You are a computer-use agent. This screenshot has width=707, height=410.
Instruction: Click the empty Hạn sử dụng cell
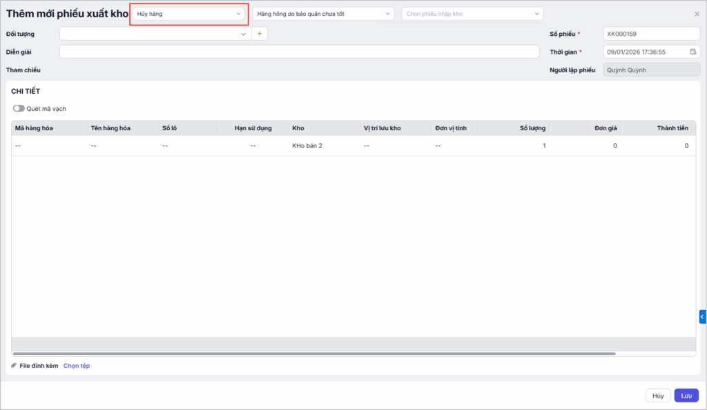tap(253, 146)
